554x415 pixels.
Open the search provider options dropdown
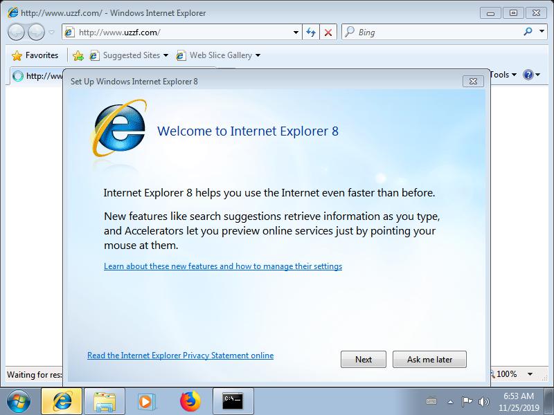point(542,32)
